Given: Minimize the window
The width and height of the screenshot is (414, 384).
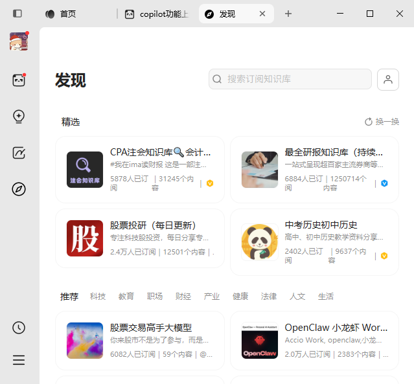Looking at the screenshot, I should 340,14.
